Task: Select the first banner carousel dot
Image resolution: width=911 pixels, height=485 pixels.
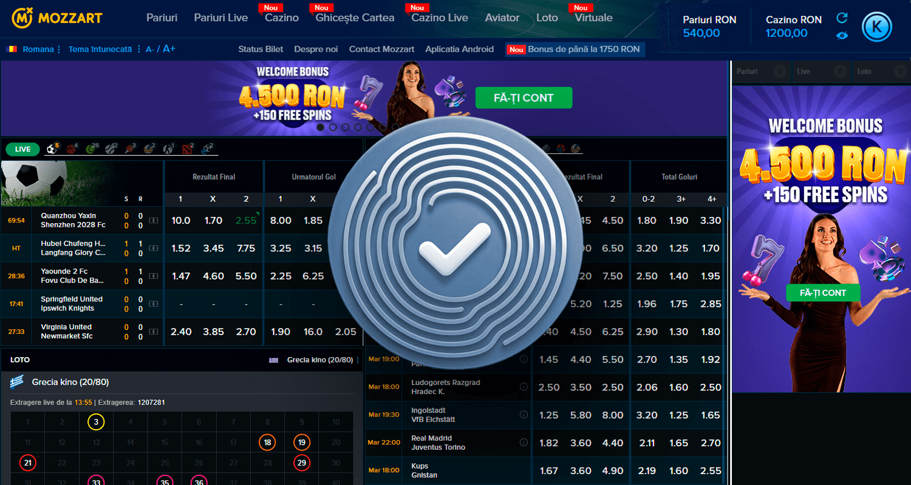Action: pos(320,127)
